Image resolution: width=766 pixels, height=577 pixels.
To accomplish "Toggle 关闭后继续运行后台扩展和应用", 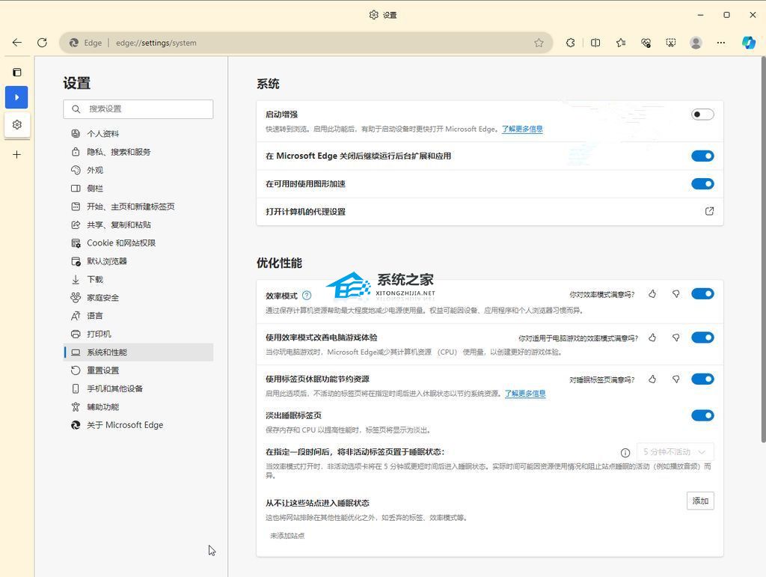I will coord(702,156).
